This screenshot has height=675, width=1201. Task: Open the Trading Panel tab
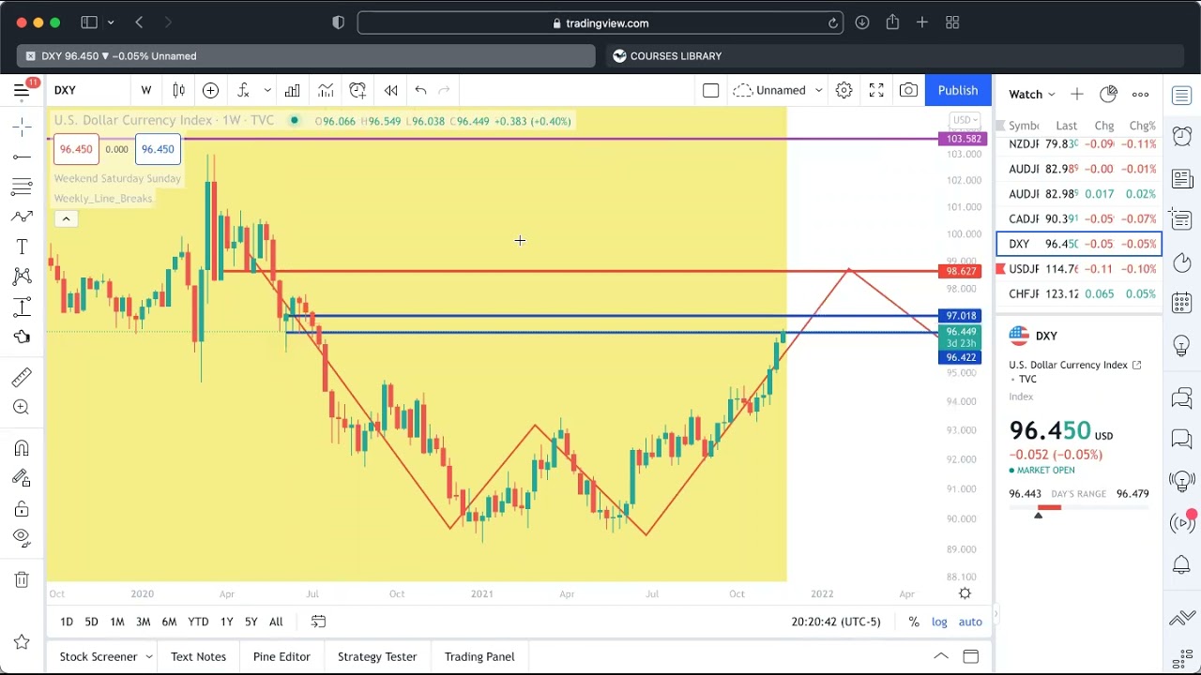point(479,656)
